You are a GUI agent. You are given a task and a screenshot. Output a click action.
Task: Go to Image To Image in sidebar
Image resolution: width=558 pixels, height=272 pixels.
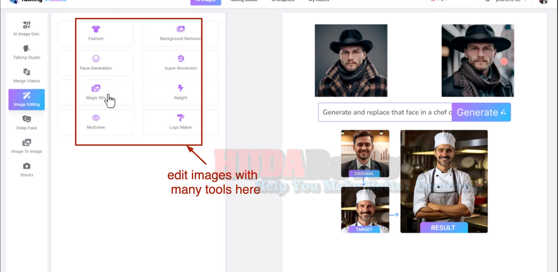point(27,146)
